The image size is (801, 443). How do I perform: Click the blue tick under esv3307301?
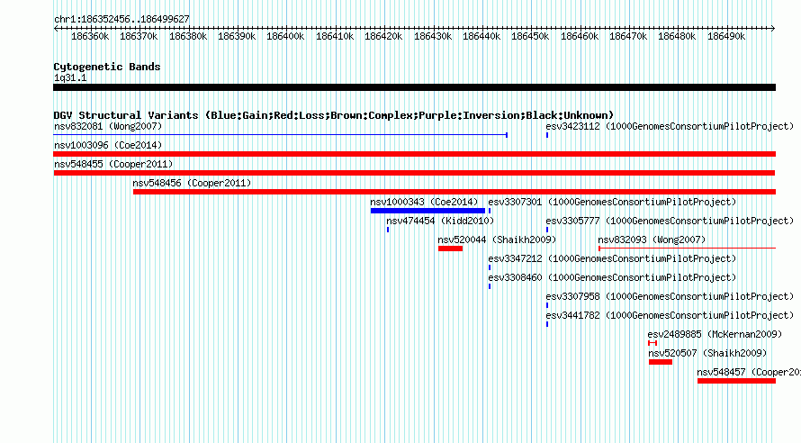click(x=490, y=211)
